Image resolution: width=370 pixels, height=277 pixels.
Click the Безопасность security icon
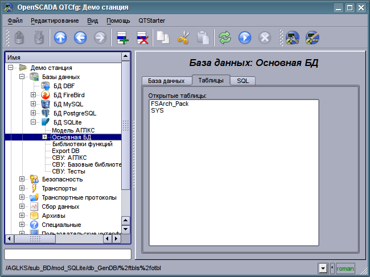34,179
